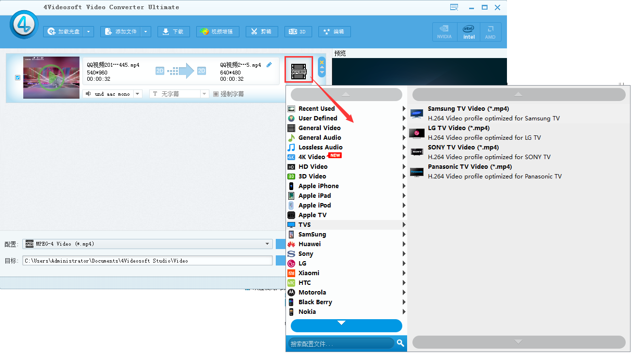Click the pencil rename icon
The width and height of the screenshot is (632, 354).
tap(269, 64)
